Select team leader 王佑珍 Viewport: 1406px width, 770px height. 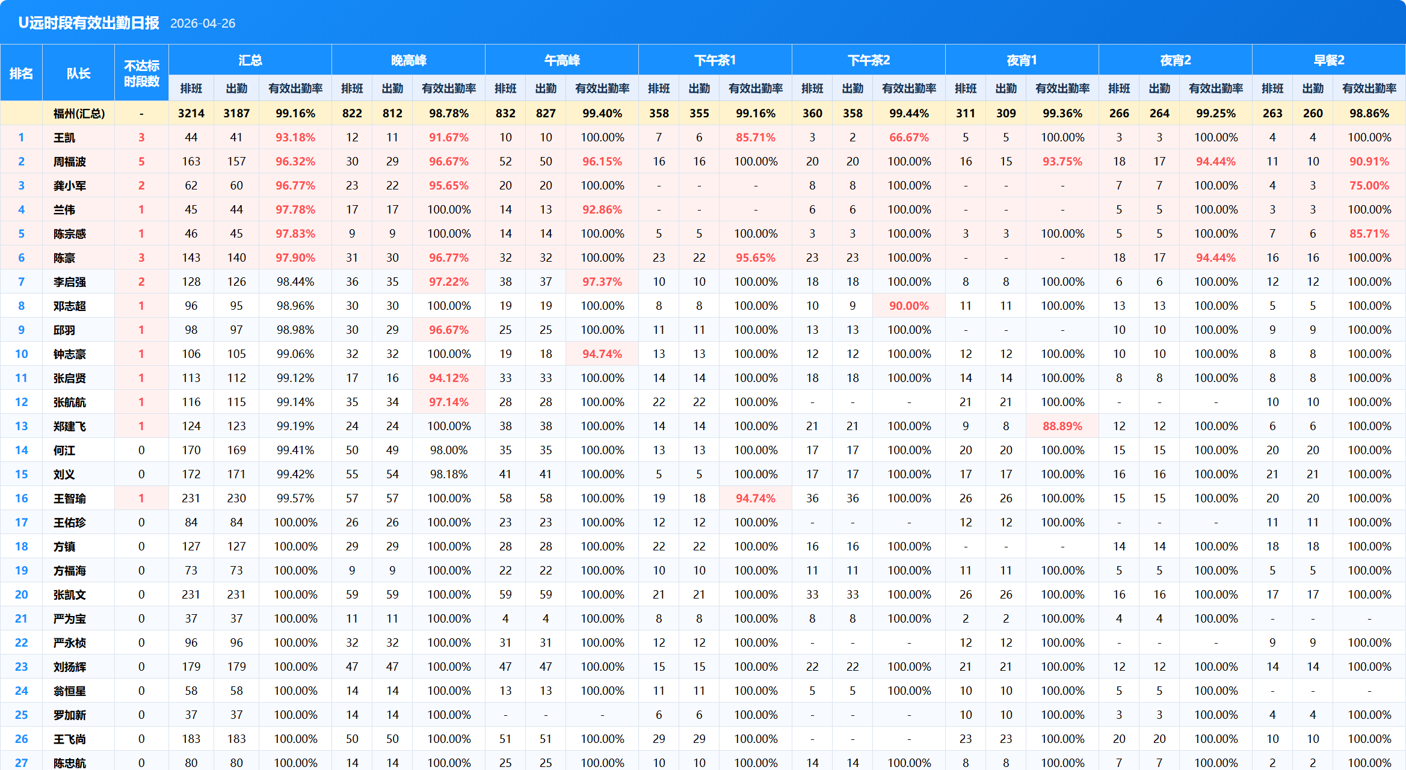[70, 522]
